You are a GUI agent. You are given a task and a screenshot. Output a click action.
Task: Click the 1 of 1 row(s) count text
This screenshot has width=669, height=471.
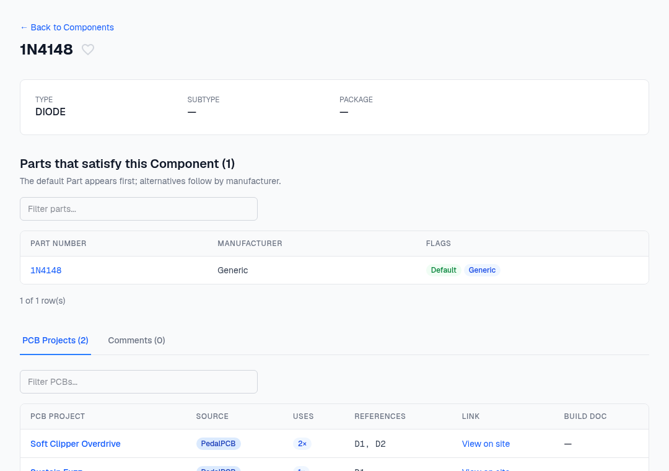tap(43, 301)
